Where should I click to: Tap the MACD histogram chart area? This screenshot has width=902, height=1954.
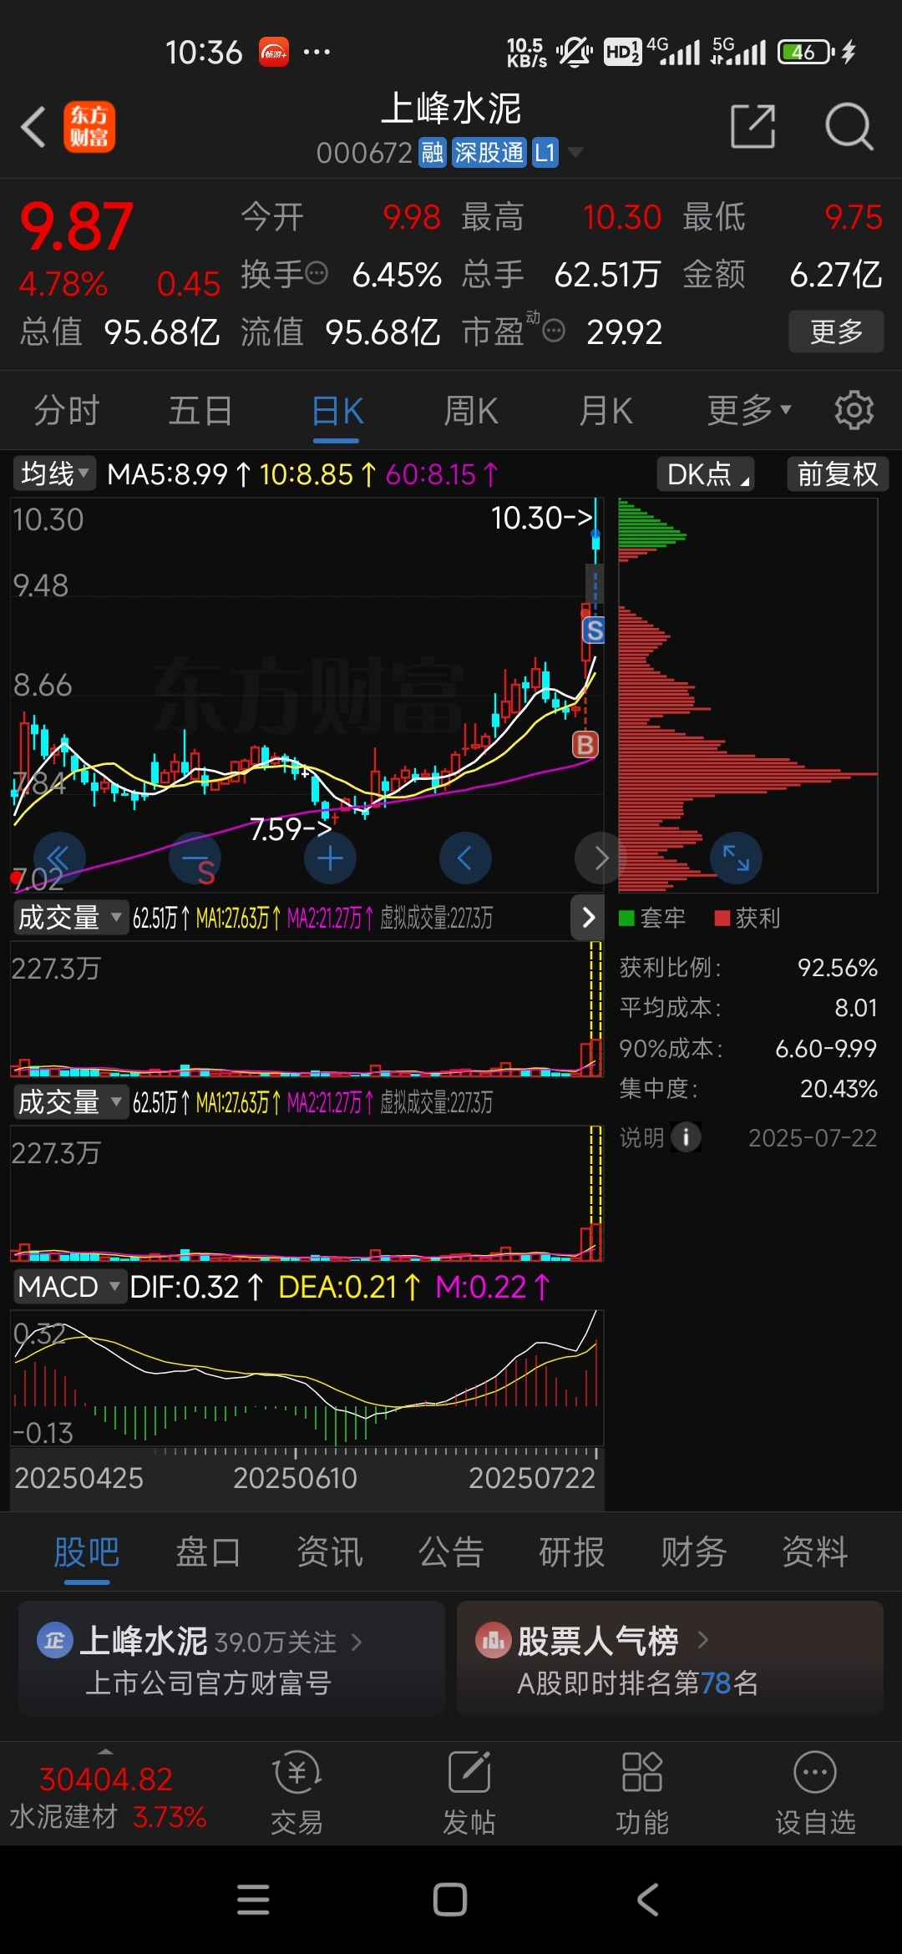307,1378
